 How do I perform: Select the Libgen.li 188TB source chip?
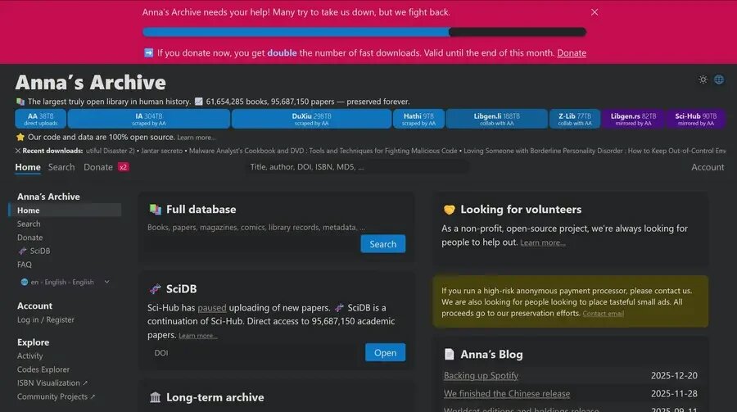(497, 119)
